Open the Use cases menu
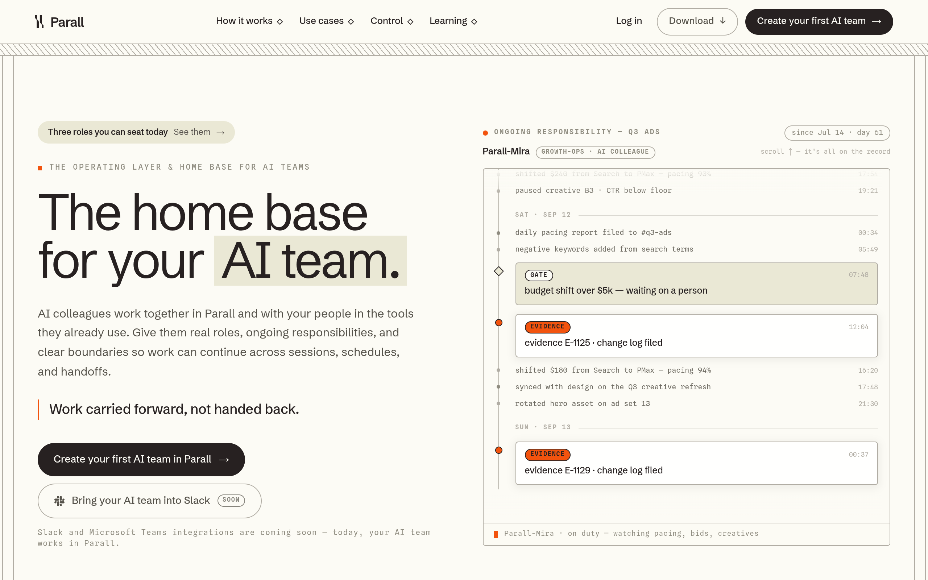928x580 pixels. tap(326, 21)
